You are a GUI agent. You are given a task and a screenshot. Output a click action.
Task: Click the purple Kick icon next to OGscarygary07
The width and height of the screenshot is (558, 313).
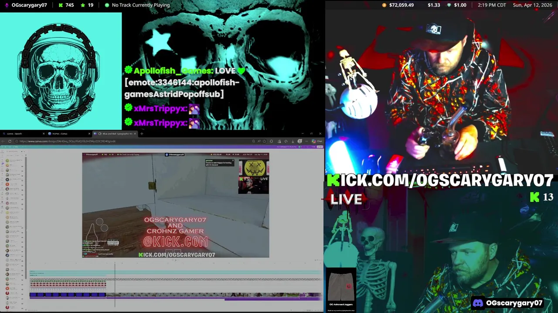pos(7,5)
